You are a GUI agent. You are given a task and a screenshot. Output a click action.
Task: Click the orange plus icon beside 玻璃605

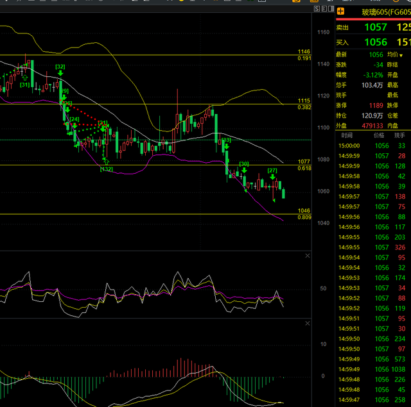(x=340, y=11)
